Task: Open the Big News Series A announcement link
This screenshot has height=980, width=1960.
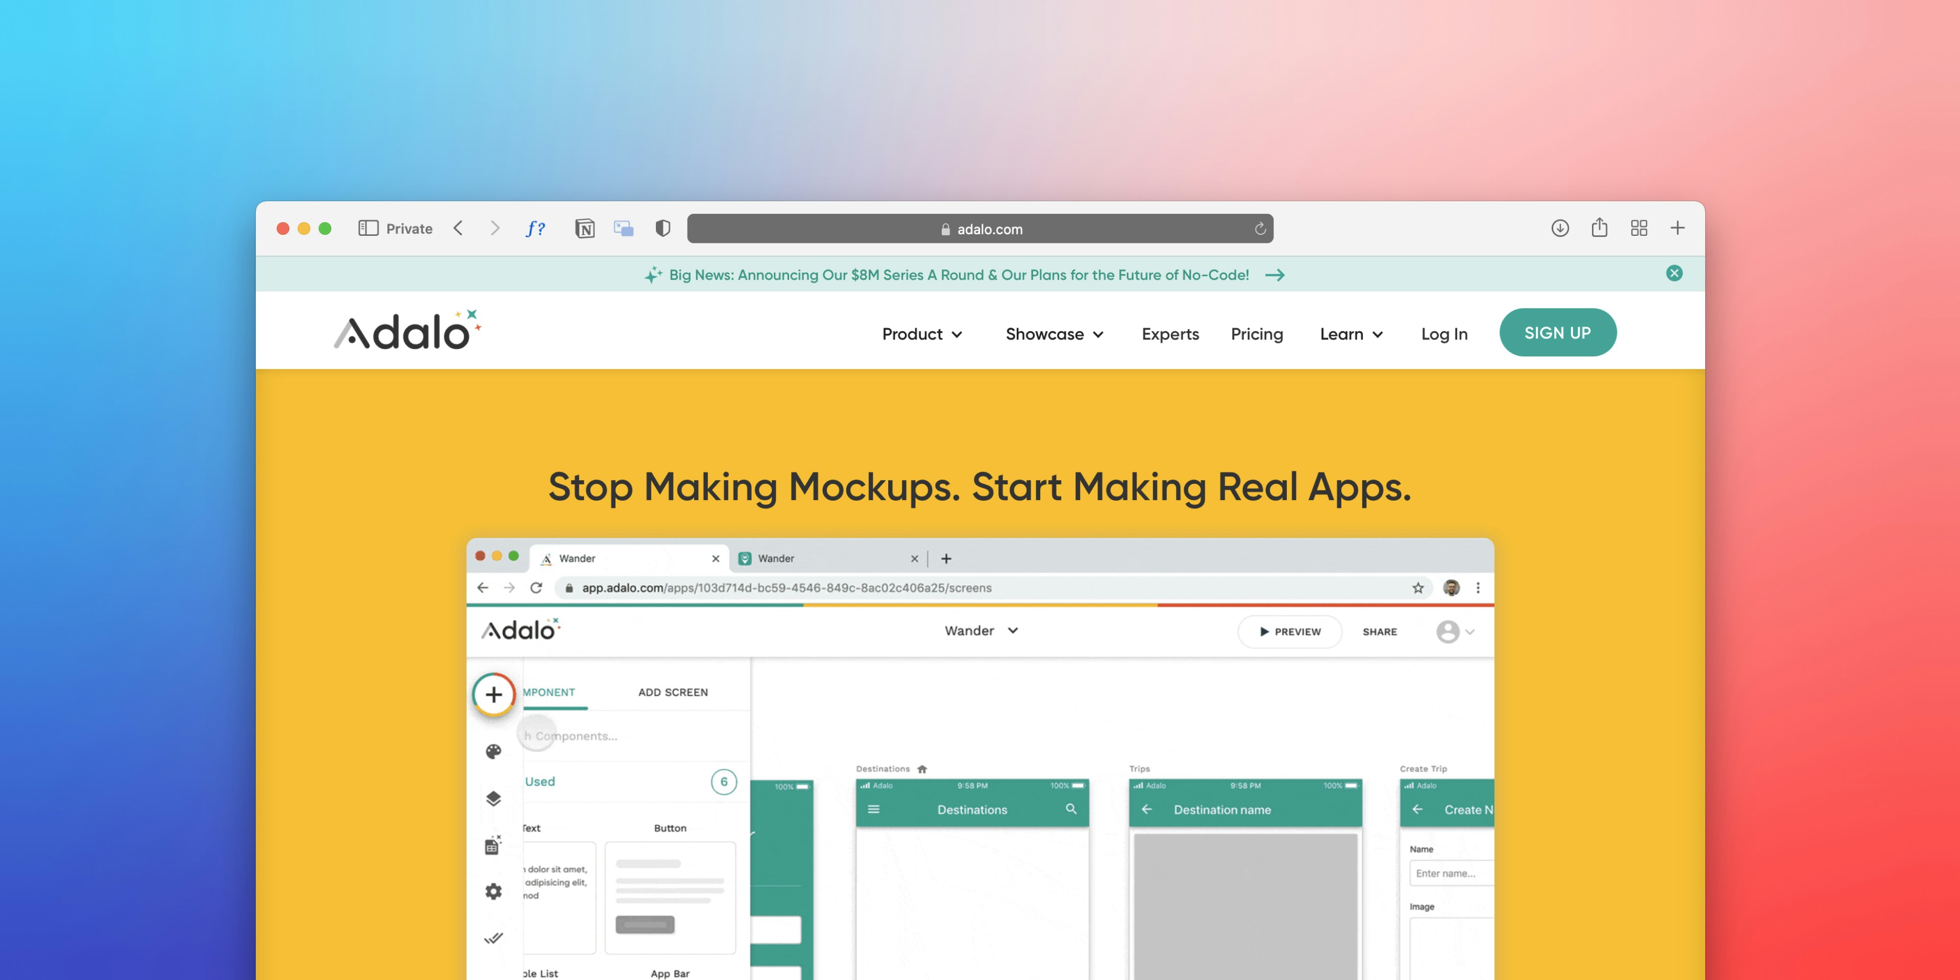Action: tap(960, 275)
